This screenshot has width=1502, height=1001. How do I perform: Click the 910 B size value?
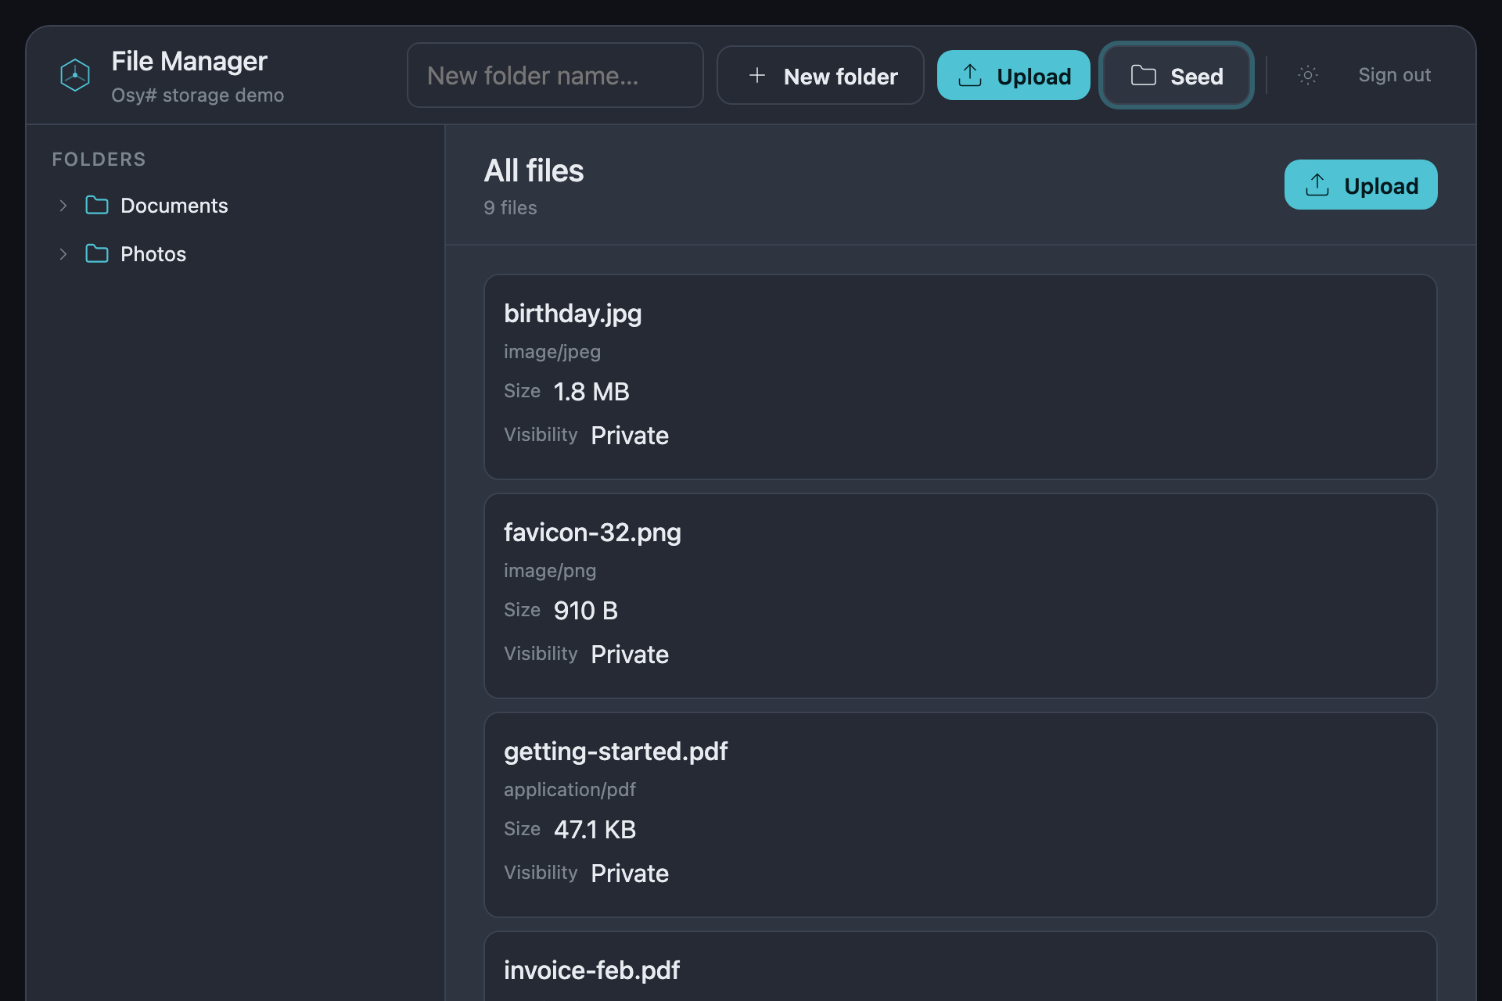click(x=586, y=611)
